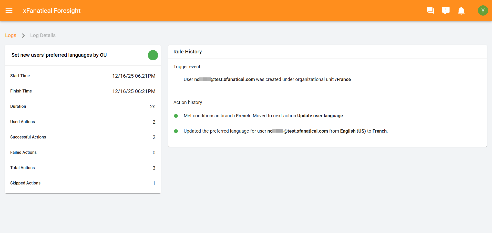492x233 pixels.
Task: Expand the Action history section
Action: pos(188,102)
